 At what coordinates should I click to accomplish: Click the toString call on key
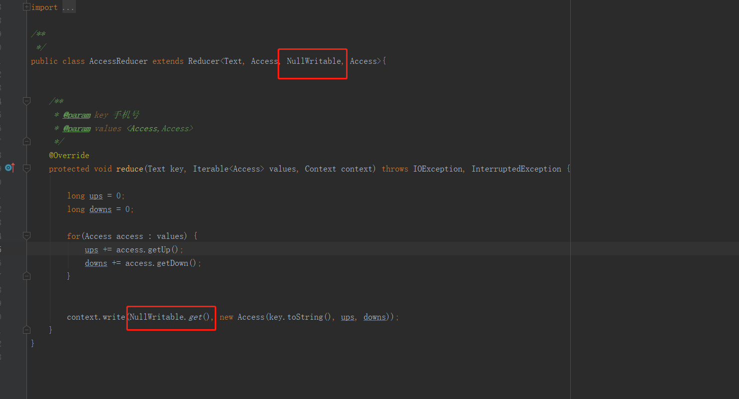coord(305,317)
